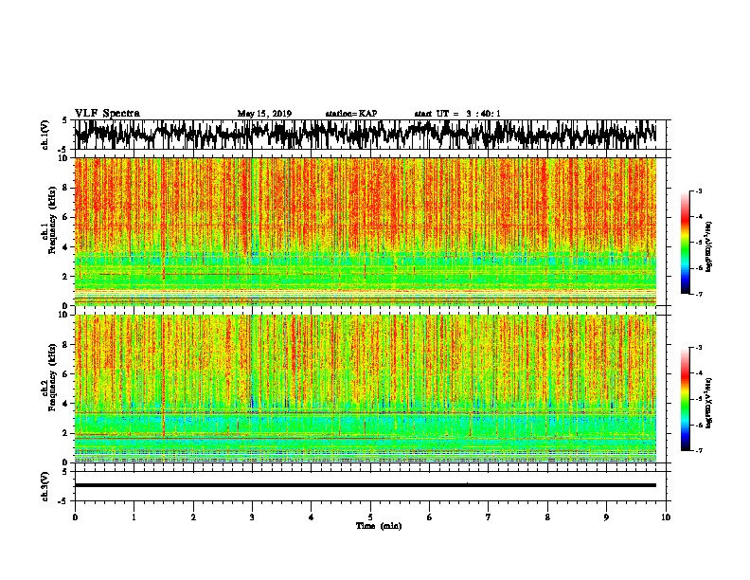Click time axis tick label "9"
750x580 pixels.
606,517
